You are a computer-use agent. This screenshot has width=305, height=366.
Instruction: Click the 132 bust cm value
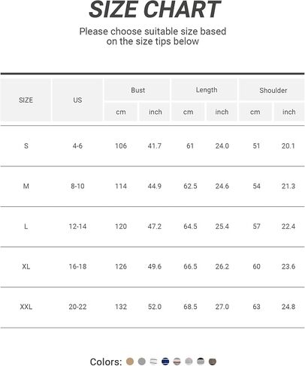[x=121, y=307]
